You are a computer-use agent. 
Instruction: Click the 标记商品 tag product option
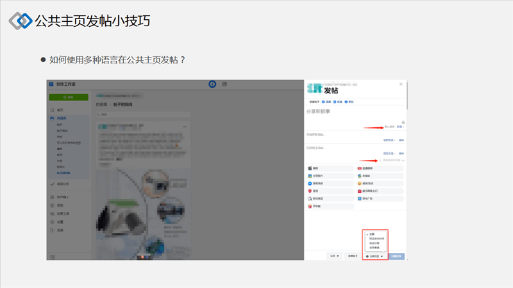(330, 198)
